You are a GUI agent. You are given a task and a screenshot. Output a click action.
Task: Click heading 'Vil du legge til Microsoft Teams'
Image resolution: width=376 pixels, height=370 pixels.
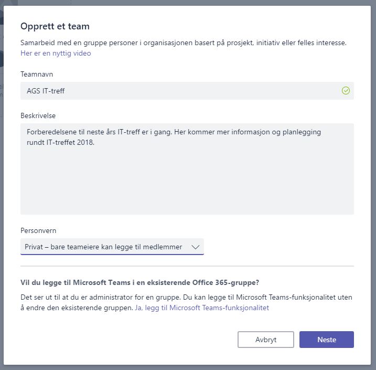[x=139, y=282]
